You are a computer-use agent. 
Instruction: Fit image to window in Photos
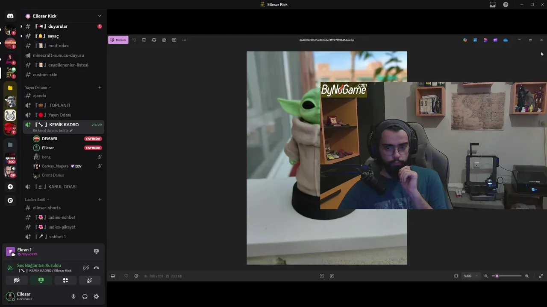point(456,276)
